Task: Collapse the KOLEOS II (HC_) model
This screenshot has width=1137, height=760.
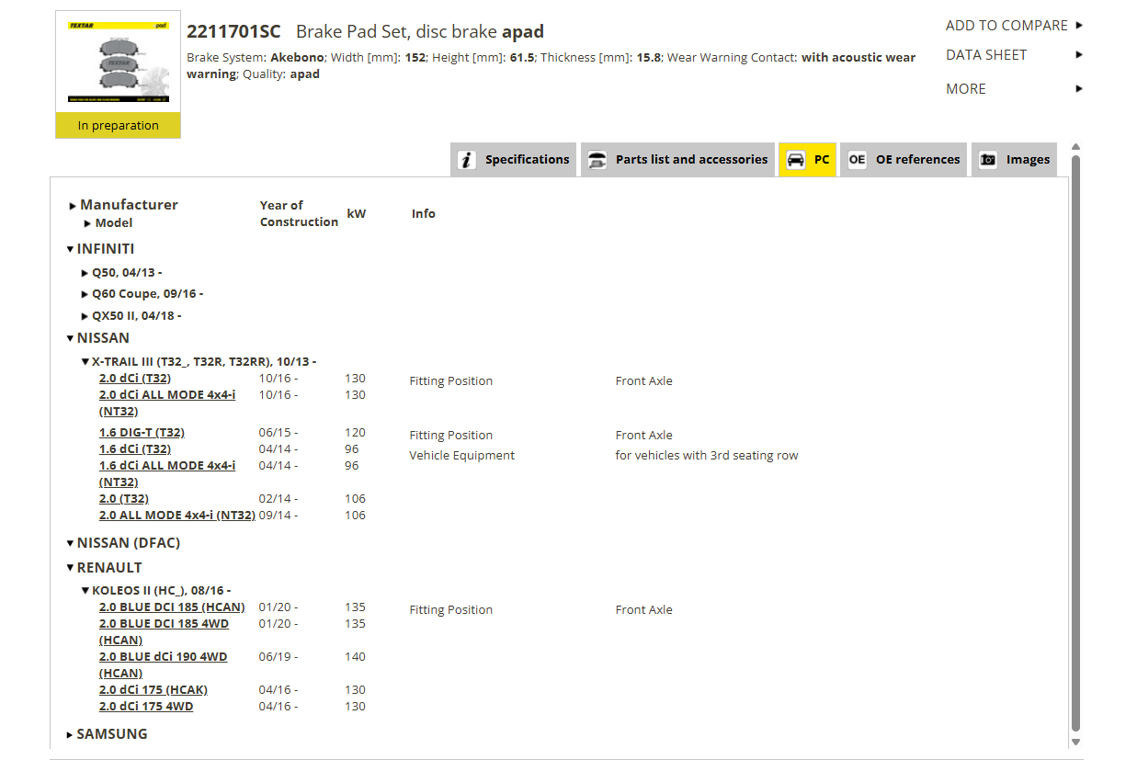Action: pyautogui.click(x=85, y=591)
